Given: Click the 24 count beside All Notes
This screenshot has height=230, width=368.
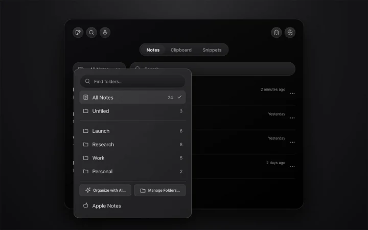Looking at the screenshot, I should 170,98.
